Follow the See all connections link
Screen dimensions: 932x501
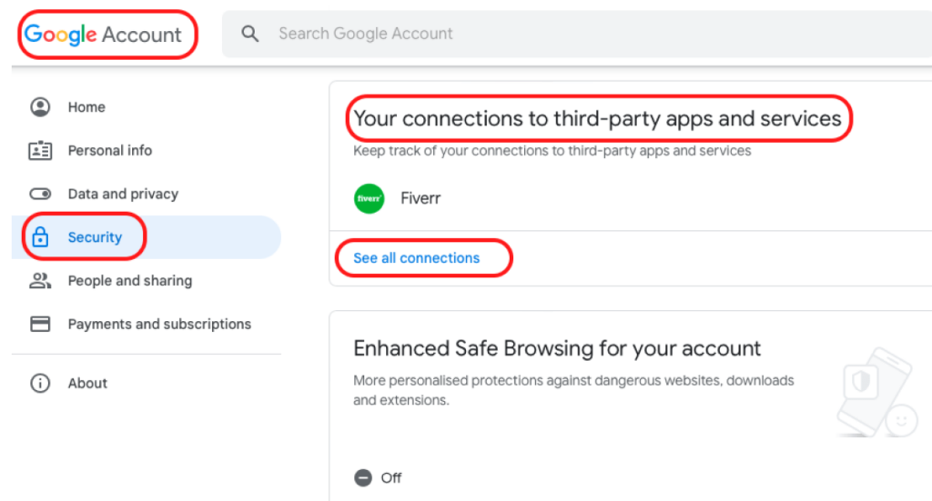click(416, 258)
